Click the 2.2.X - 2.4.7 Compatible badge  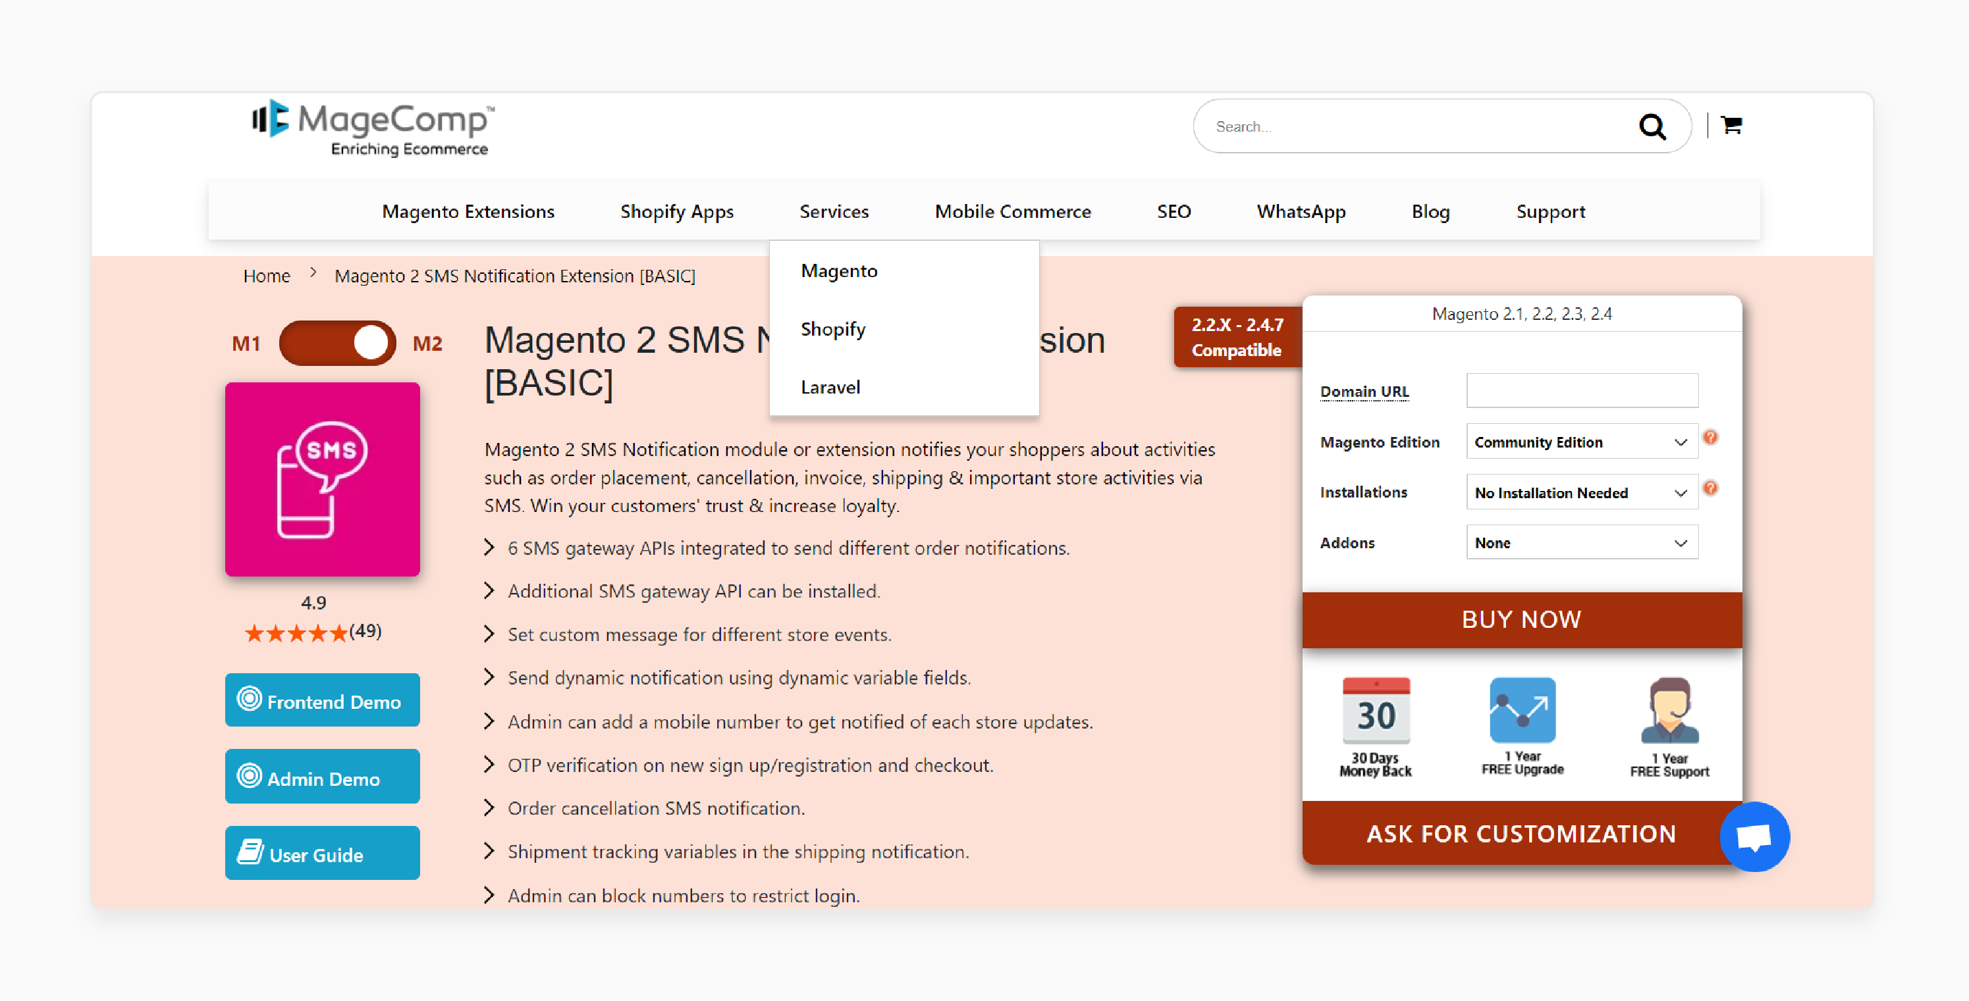coord(1237,337)
